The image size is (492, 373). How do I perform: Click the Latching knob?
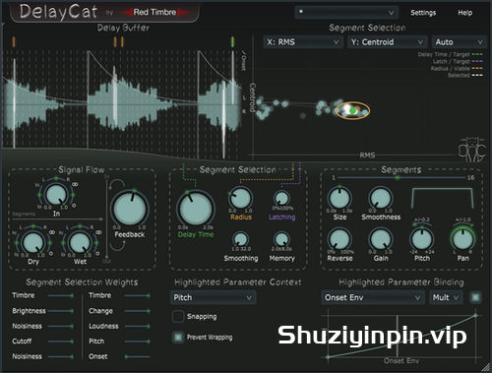[x=281, y=199]
